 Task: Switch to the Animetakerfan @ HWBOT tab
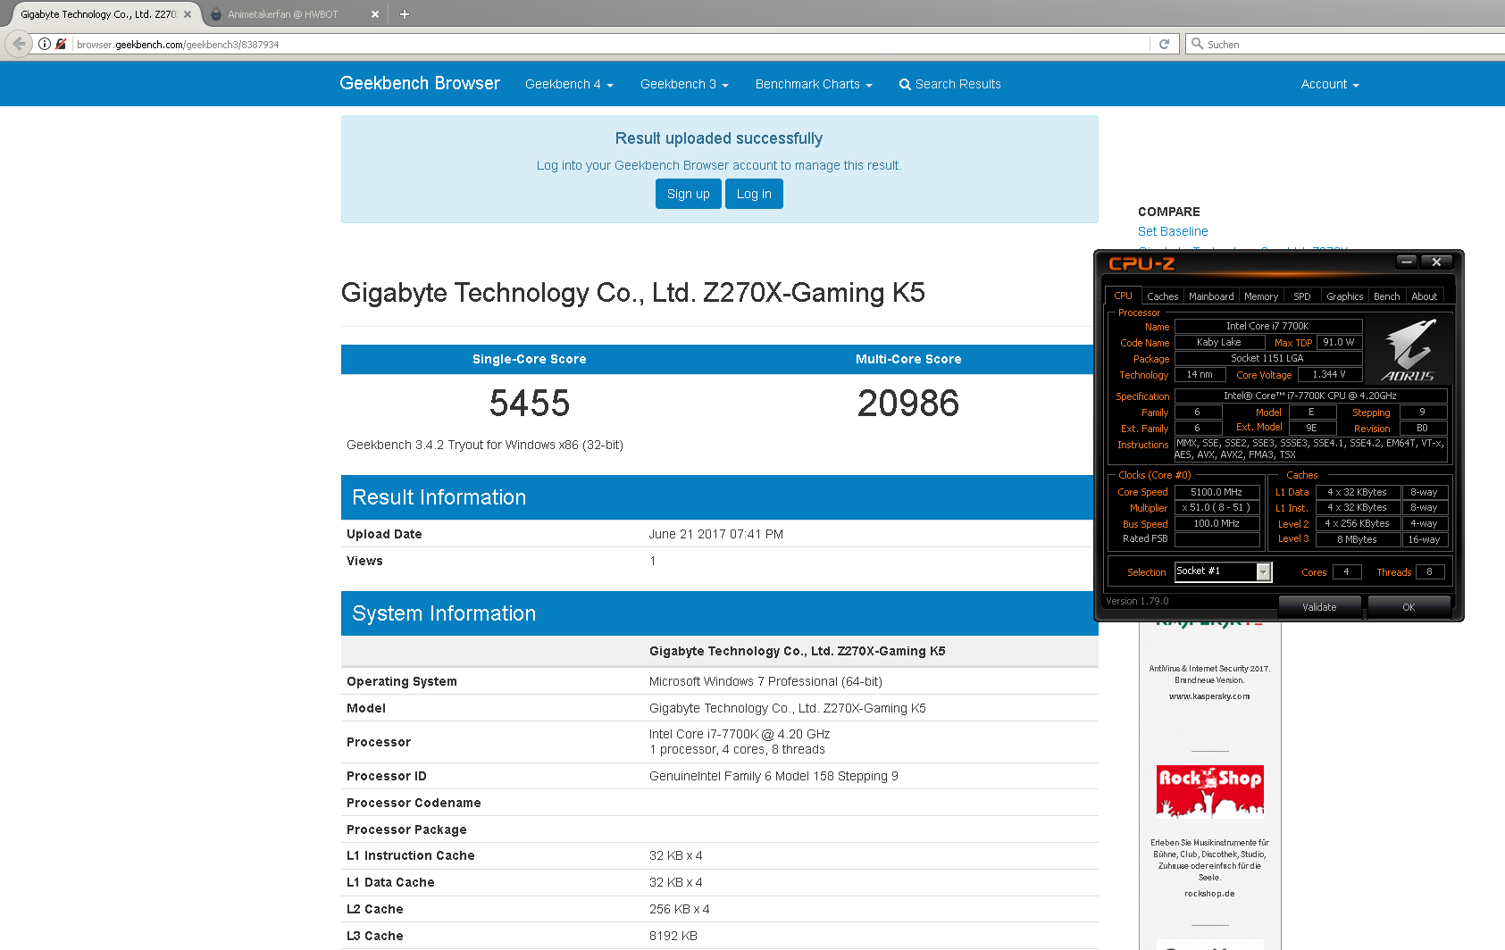click(282, 14)
